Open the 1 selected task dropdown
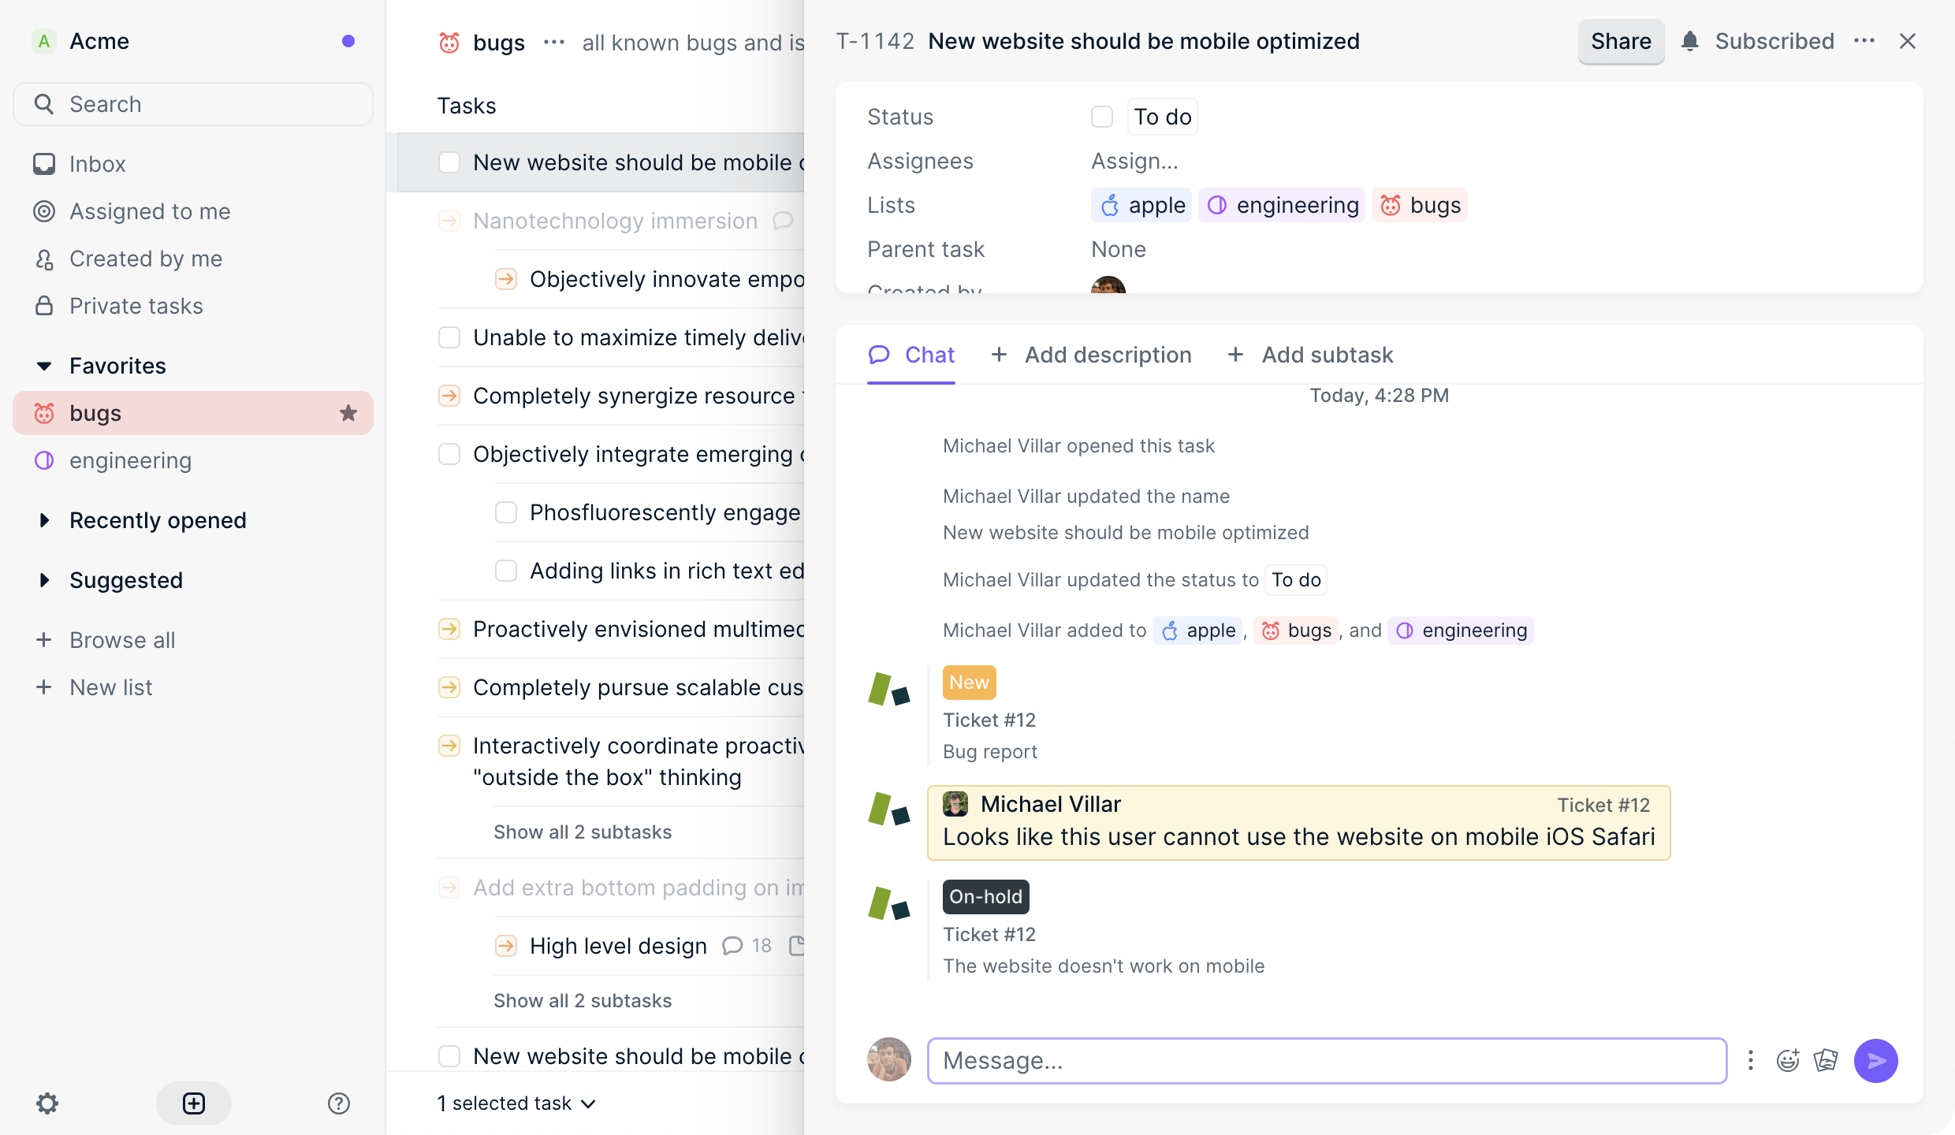 point(516,1103)
